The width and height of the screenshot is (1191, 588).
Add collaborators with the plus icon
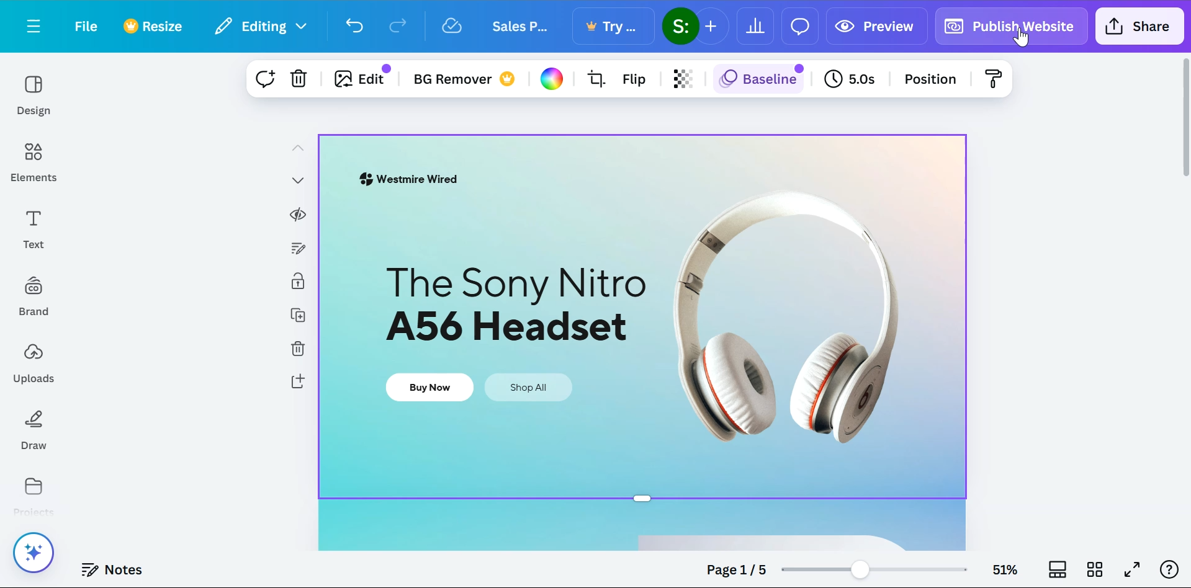(x=712, y=26)
